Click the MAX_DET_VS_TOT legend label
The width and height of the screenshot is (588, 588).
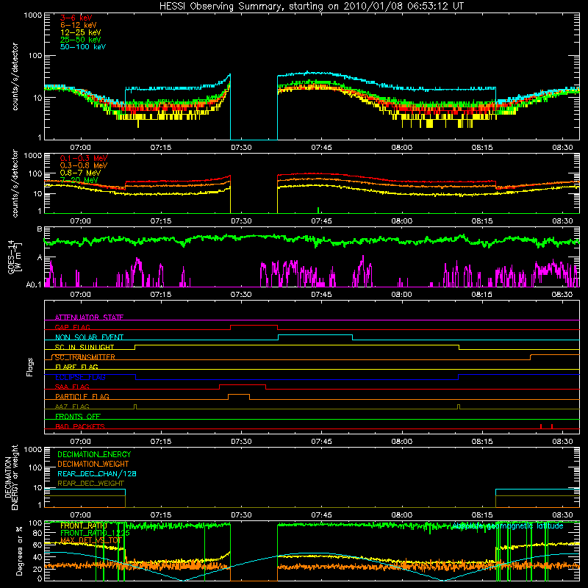coord(90,540)
